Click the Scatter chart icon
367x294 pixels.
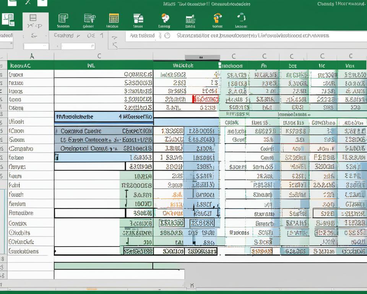(x=241, y=19)
